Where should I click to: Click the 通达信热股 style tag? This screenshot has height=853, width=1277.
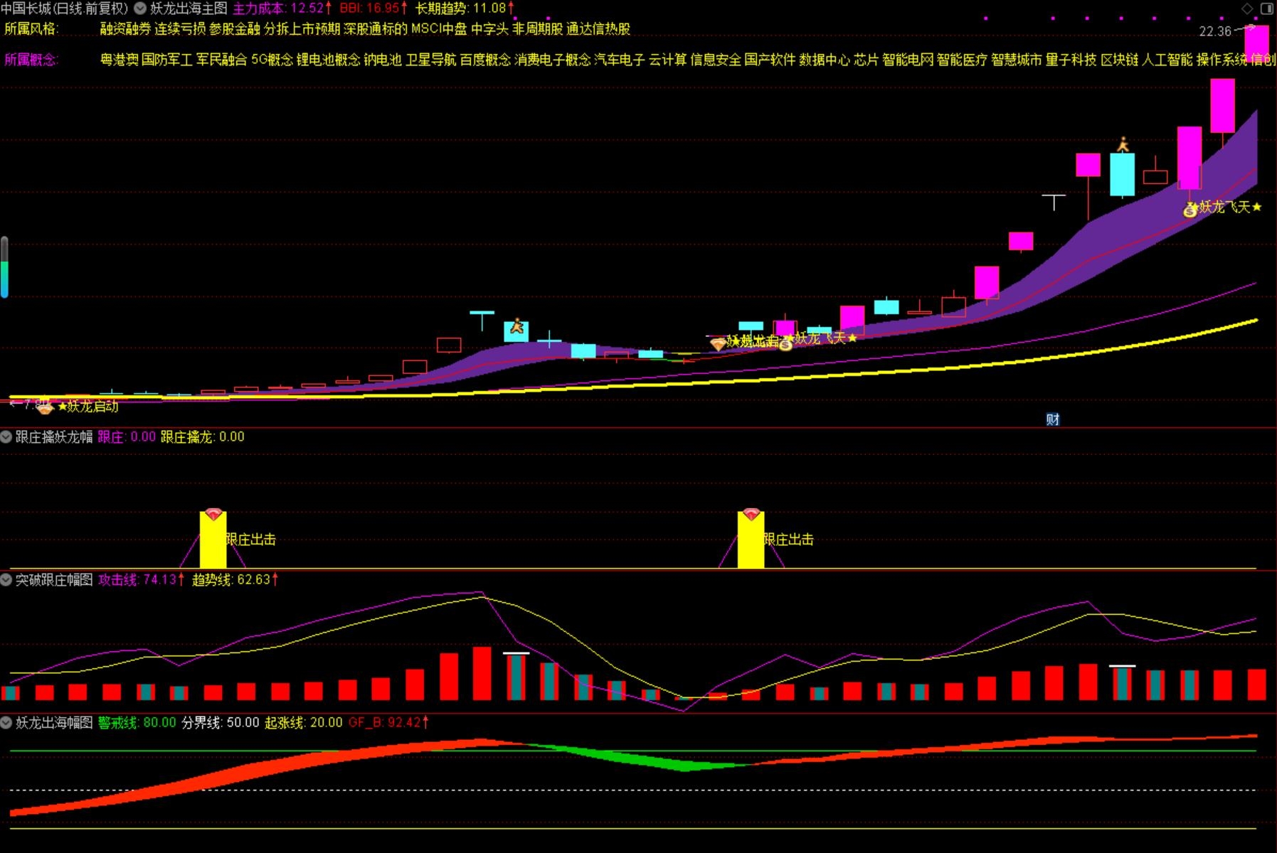(x=598, y=29)
